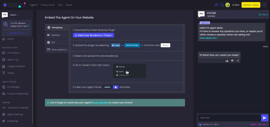
Task: Open UI Settings
Action: (x=10, y=121)
